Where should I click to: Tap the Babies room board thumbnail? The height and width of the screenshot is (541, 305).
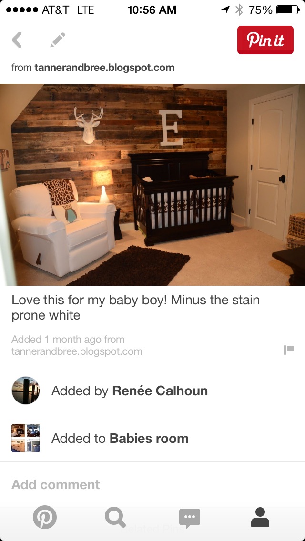pyautogui.click(x=26, y=438)
